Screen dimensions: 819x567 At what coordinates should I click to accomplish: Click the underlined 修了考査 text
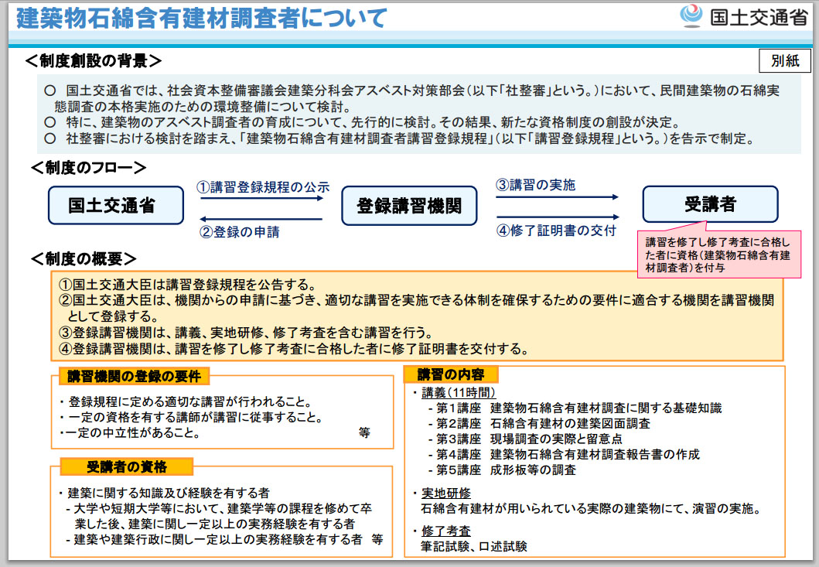(446, 531)
